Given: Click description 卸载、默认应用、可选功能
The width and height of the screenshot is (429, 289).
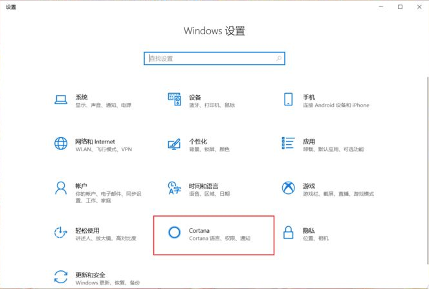Looking at the screenshot, I should click(333, 149).
